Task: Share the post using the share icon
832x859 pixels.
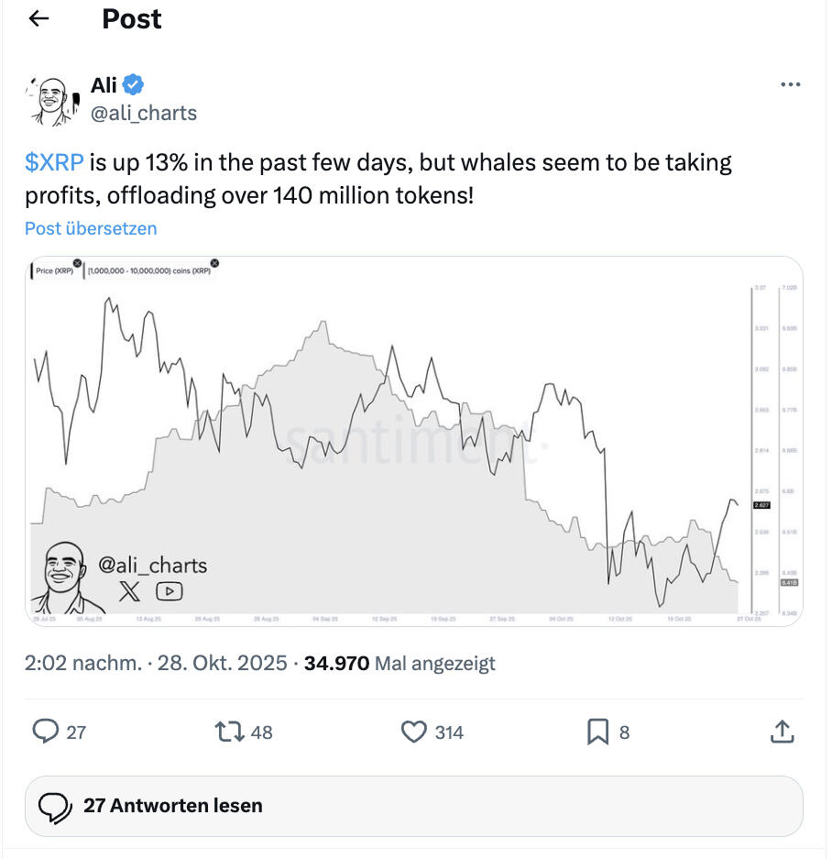Action: pos(782,732)
